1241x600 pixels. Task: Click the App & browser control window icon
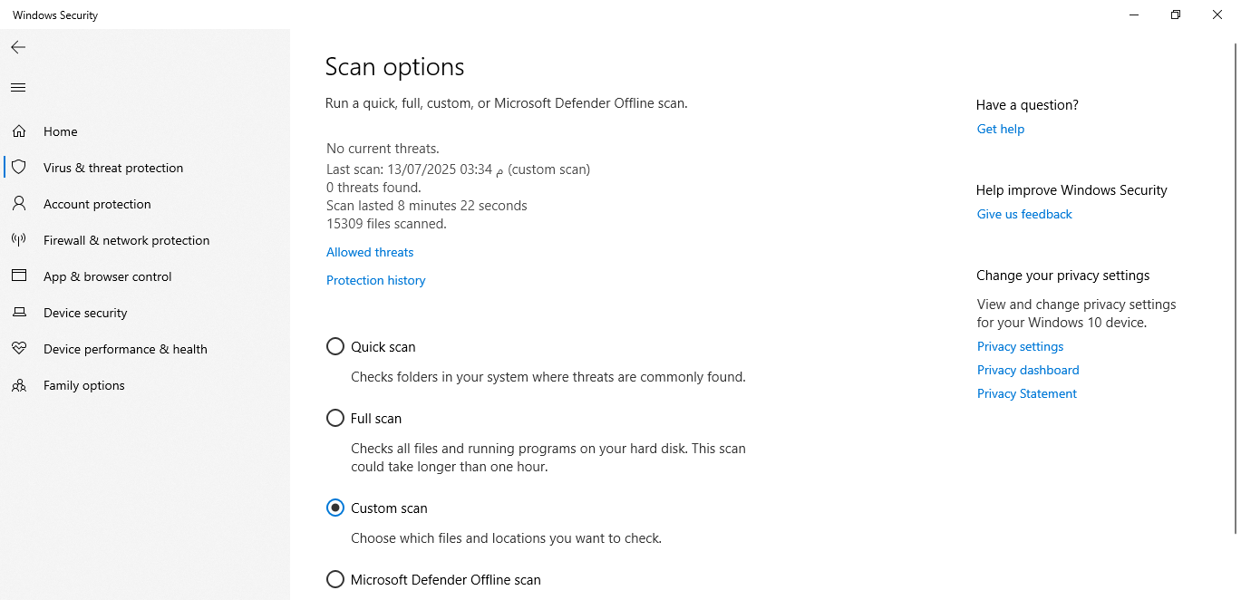click(19, 276)
